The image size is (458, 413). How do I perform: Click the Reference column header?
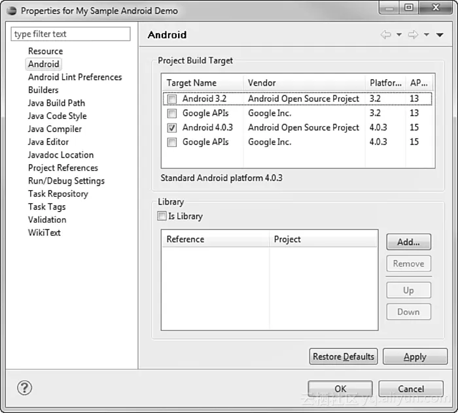[x=215, y=239]
